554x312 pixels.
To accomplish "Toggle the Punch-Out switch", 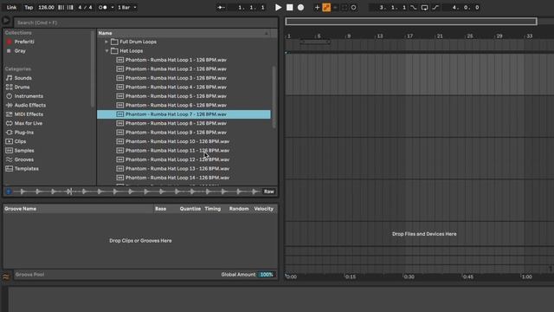I will 435,8.
